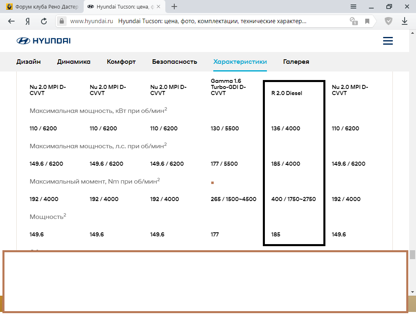
Task: Click the 265 / 1500~4500 torque value
Action: click(234, 199)
